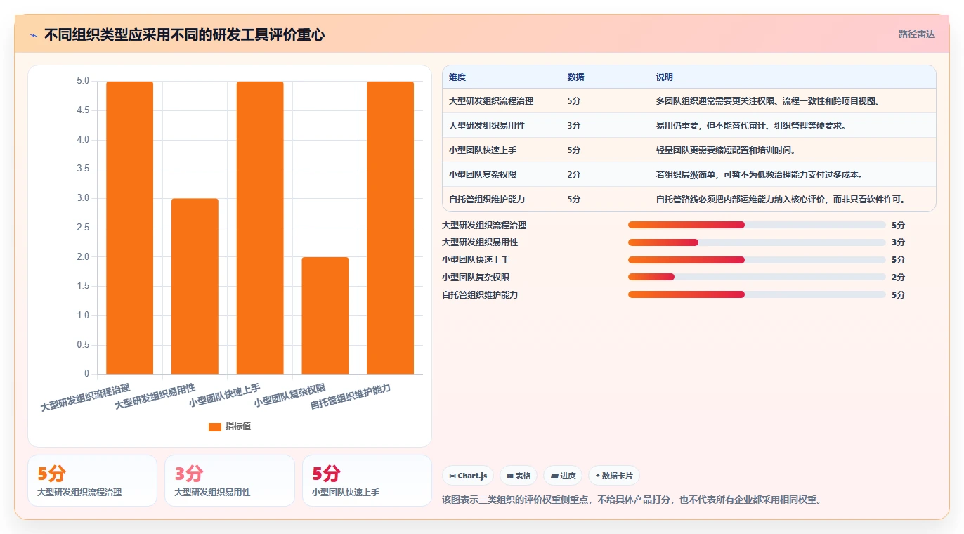Click the 0 tick on the y-axis

[86, 374]
